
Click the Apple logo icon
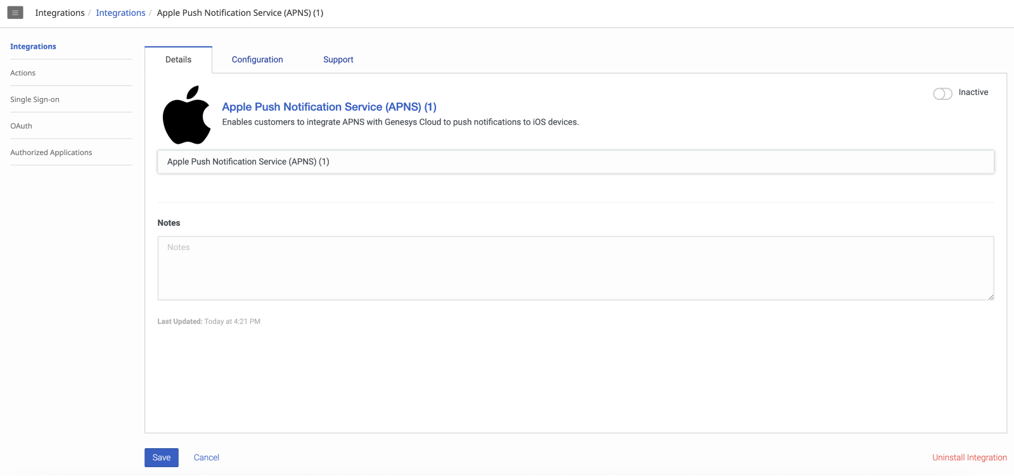[186, 115]
